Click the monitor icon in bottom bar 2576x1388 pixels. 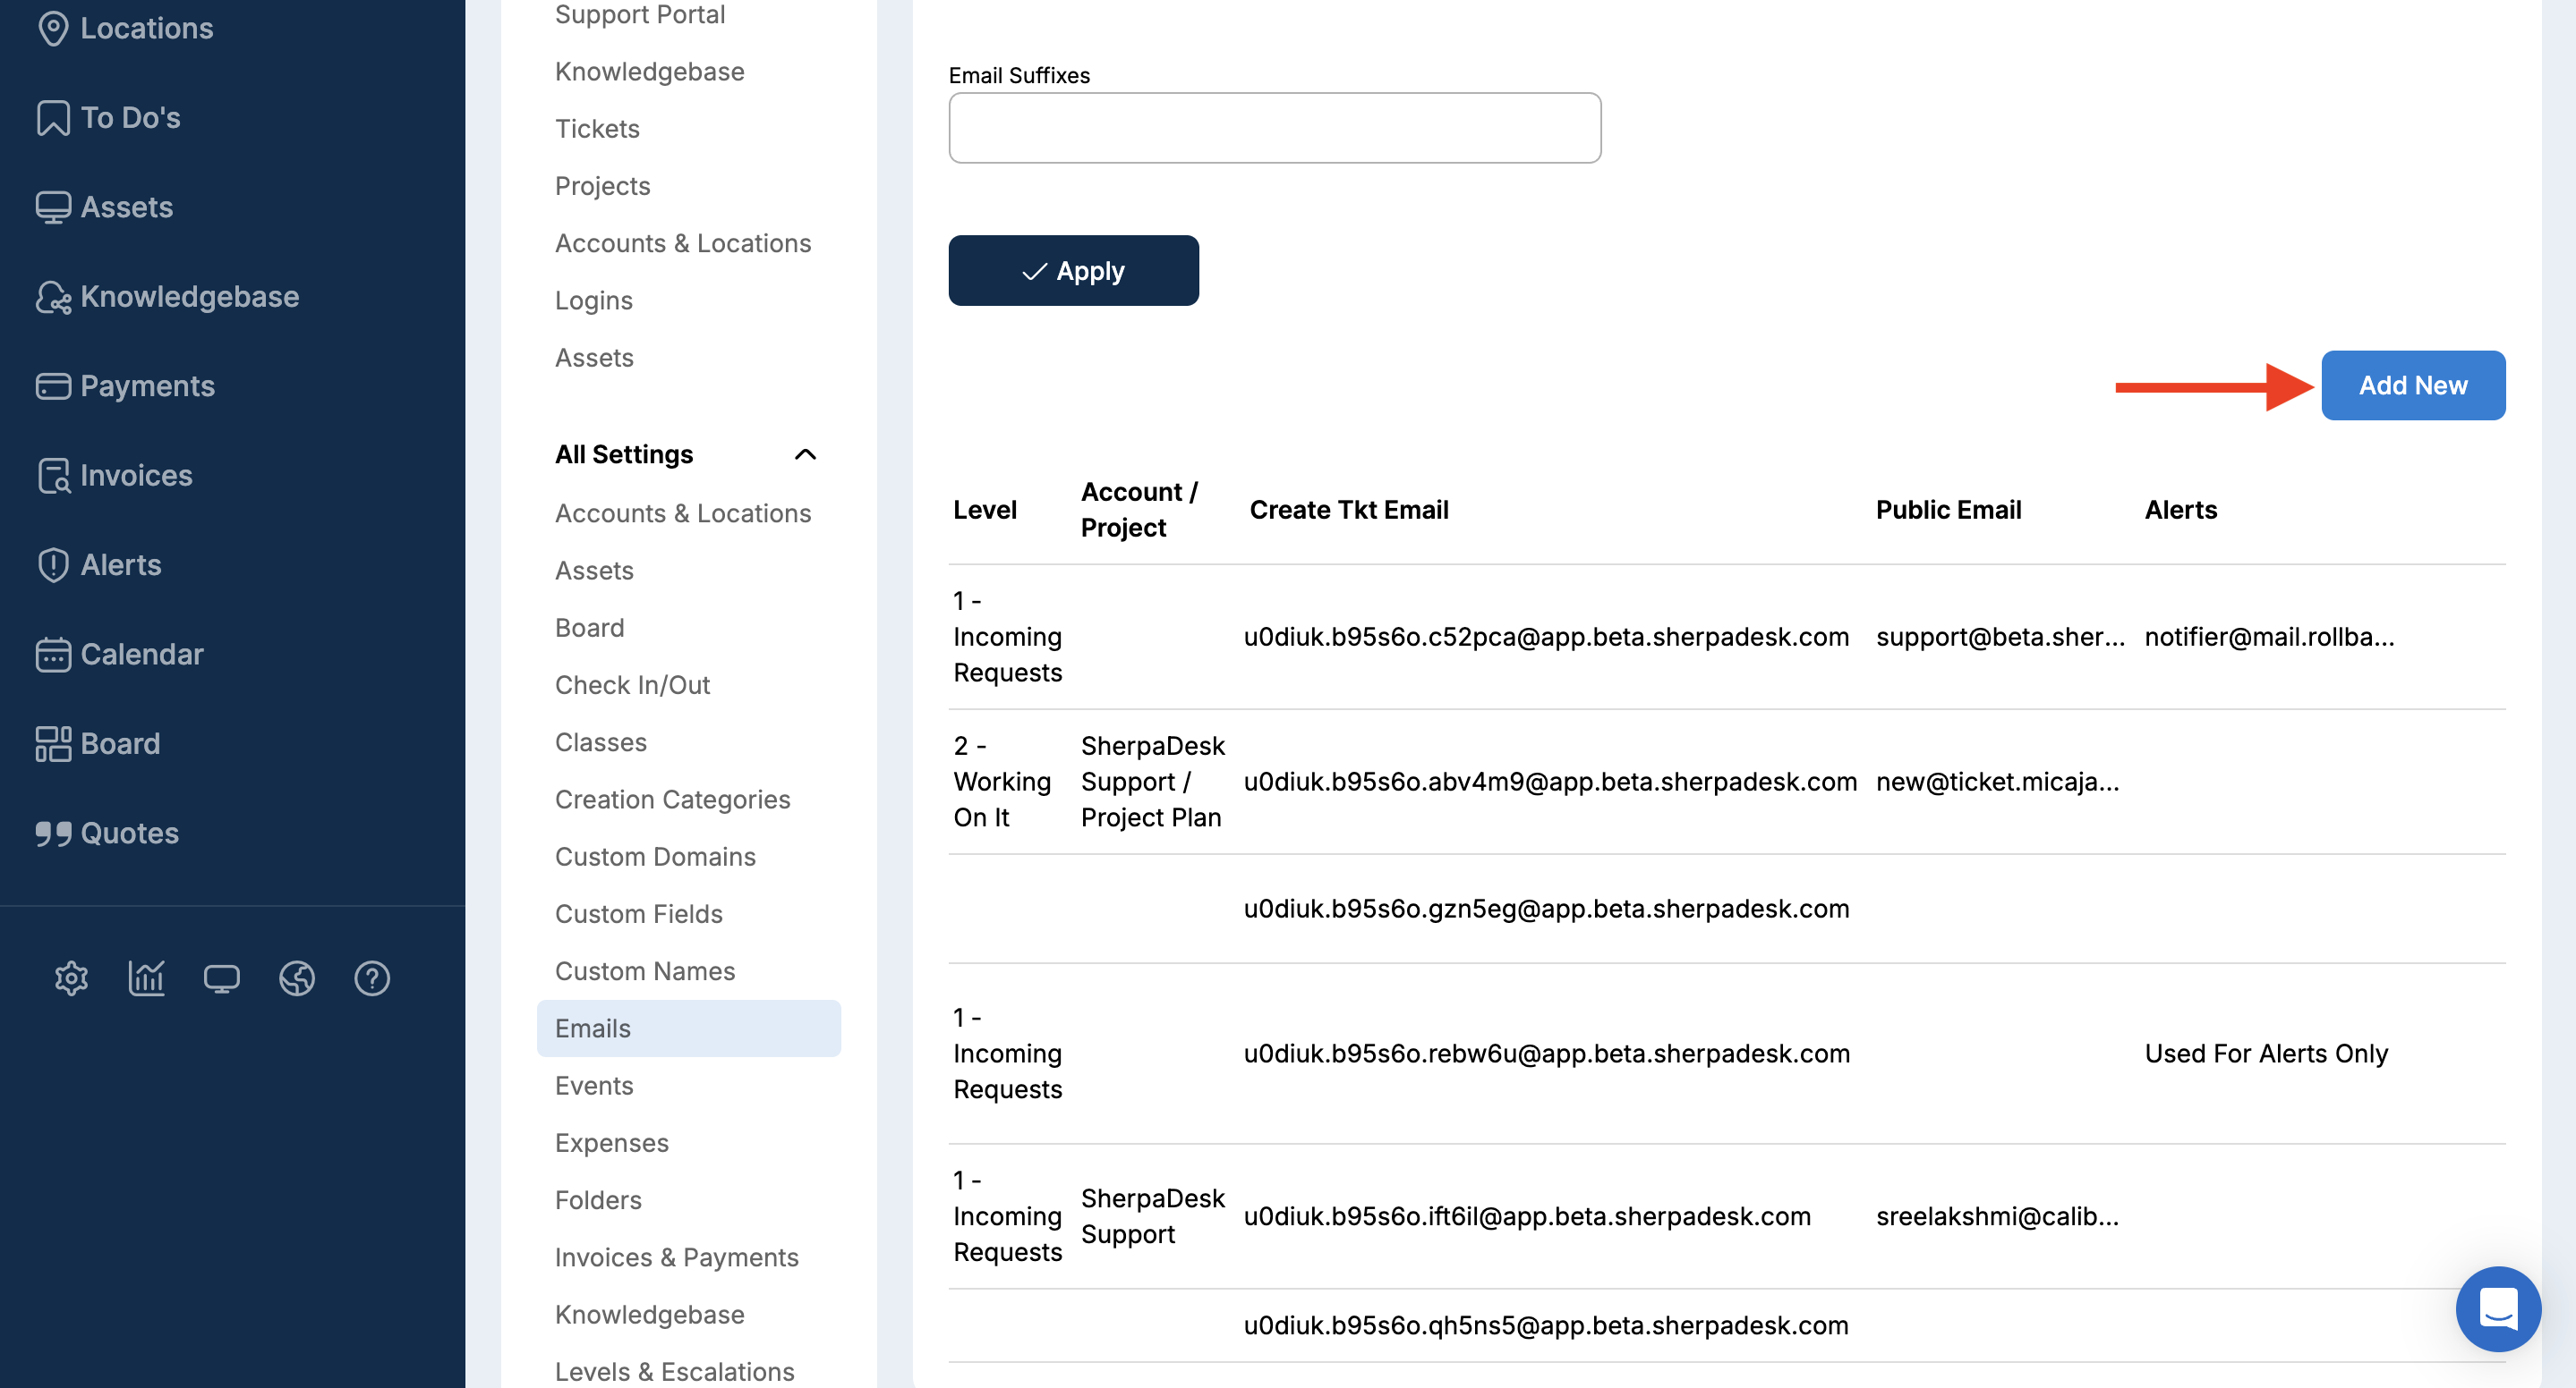(x=221, y=978)
